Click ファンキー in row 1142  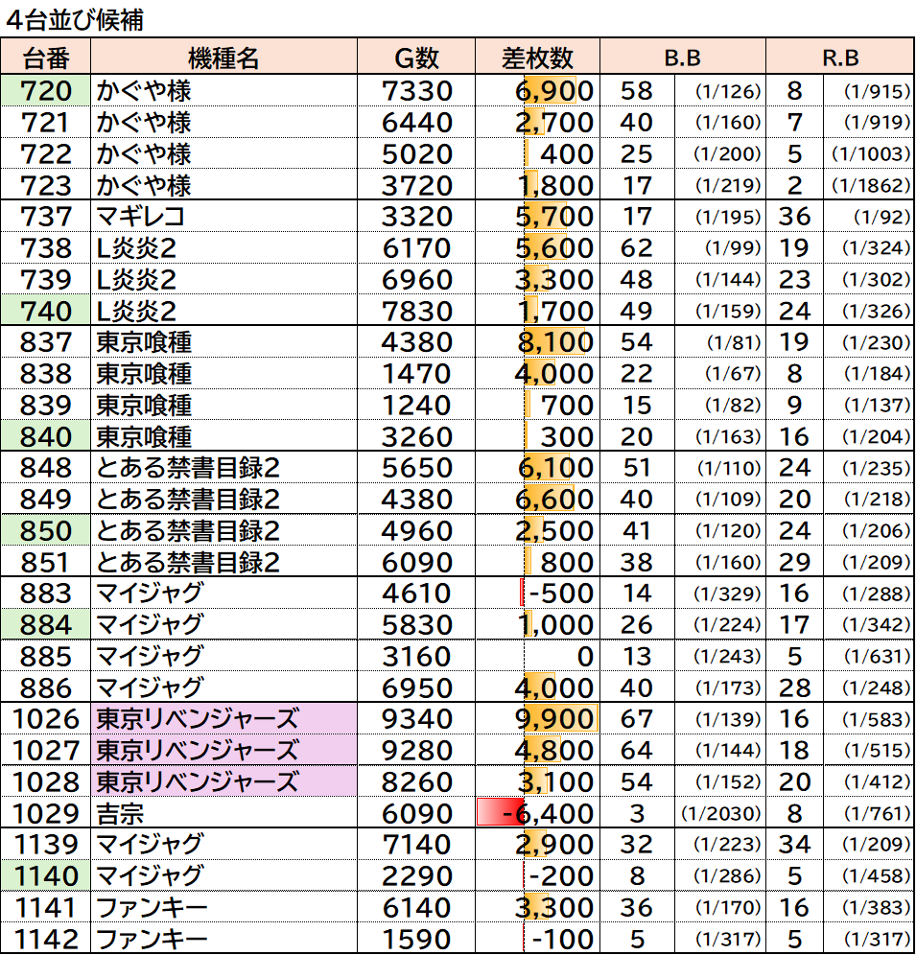152,939
